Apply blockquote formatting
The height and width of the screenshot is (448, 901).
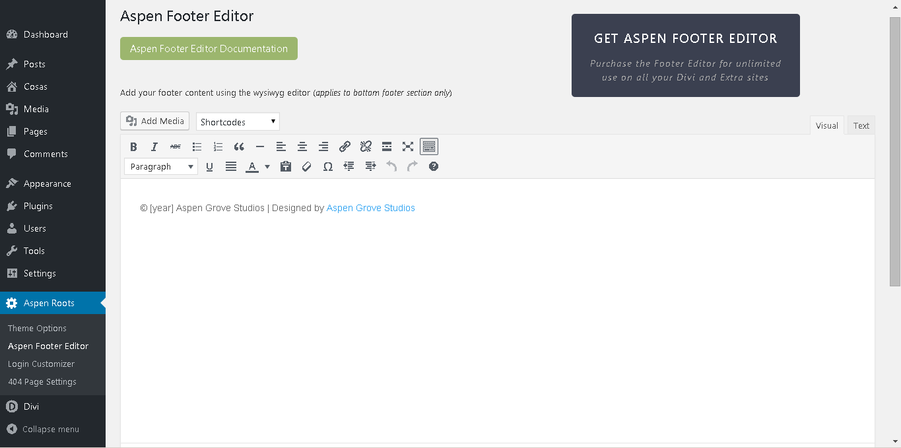pos(239,146)
